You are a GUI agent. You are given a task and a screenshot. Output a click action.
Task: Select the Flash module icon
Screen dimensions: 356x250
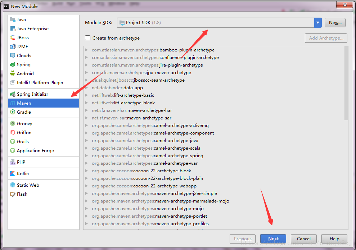tap(13, 194)
